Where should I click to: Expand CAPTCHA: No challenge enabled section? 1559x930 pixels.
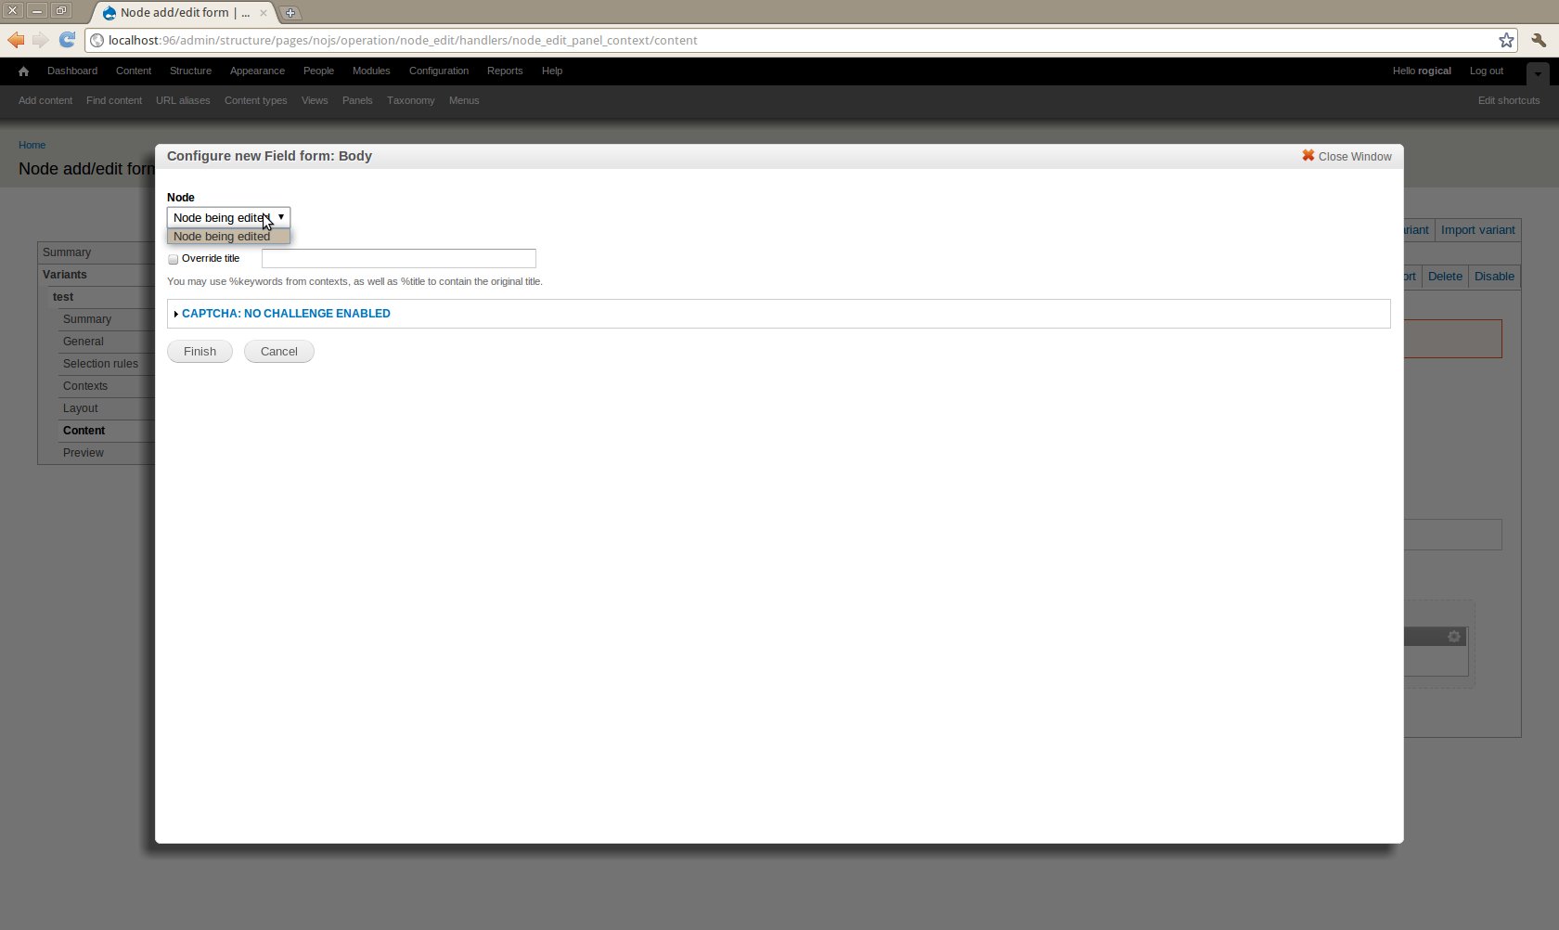click(286, 314)
